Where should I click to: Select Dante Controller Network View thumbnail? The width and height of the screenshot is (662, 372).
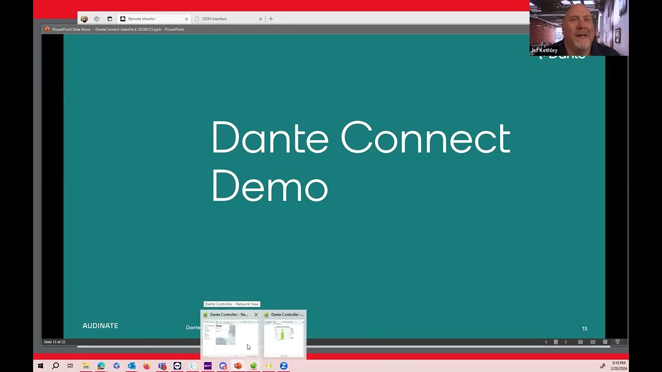(x=230, y=338)
